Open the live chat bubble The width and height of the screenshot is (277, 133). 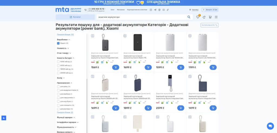pos(270,126)
